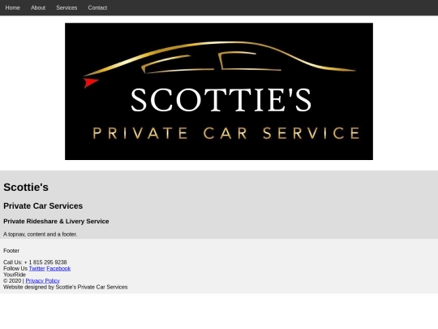
Task: Open the Services menu item
Action: 67,7
